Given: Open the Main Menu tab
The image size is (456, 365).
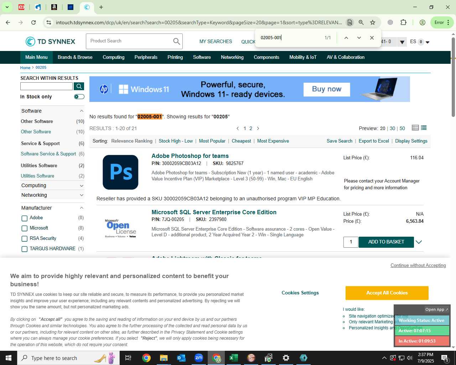Looking at the screenshot, I should point(36,57).
